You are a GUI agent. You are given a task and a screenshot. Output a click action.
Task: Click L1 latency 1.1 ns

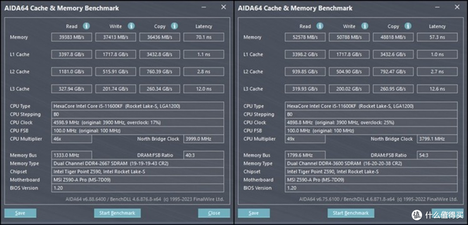tap(204, 55)
